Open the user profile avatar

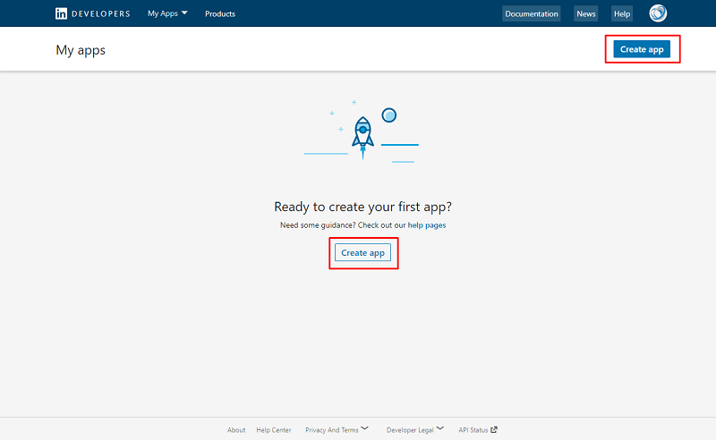coord(658,13)
